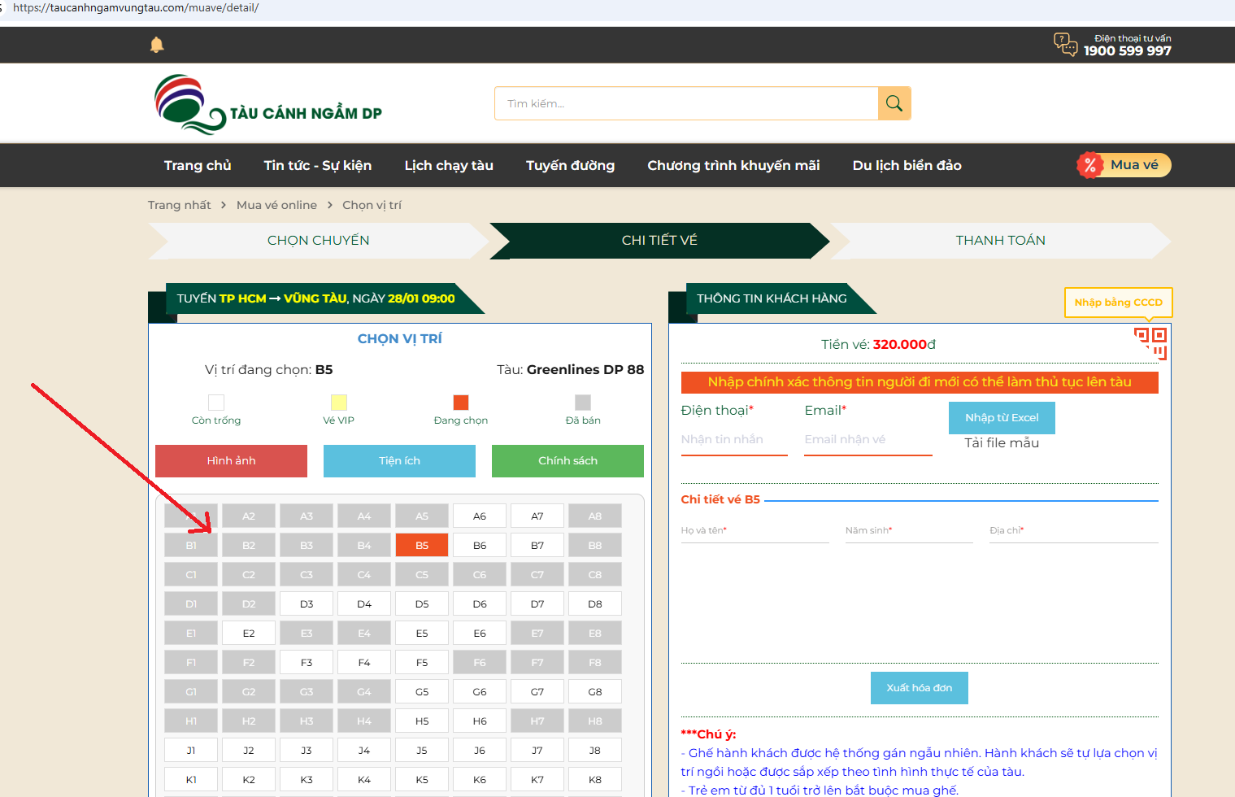Viewport: 1235px width, 797px height.
Task: Click the Tàu Cánh Ngầm DP logo
Action: [268, 105]
